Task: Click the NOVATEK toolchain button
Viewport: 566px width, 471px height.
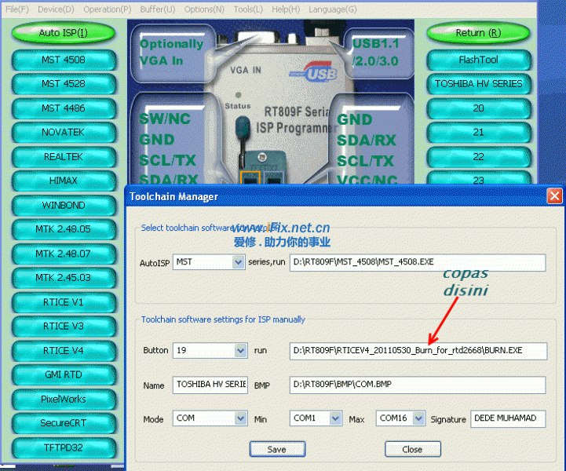Action: coord(63,133)
